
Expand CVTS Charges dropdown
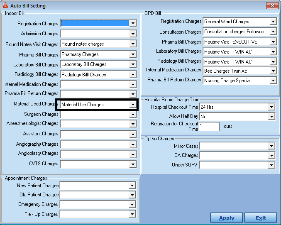133,164
